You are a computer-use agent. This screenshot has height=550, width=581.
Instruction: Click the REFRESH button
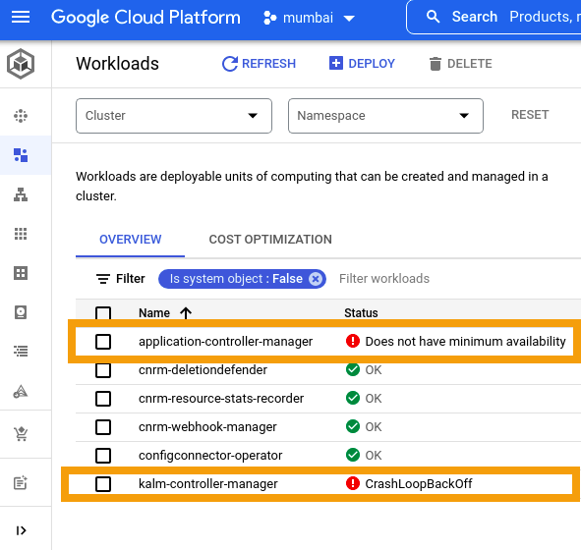click(259, 64)
